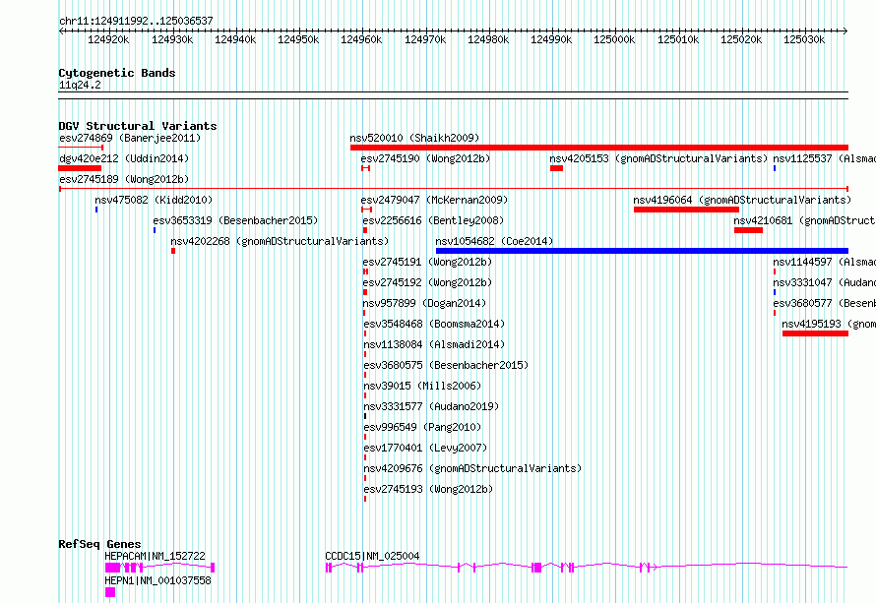
Task: Click the red dgv420e212 variant bar
Action: click(x=80, y=168)
